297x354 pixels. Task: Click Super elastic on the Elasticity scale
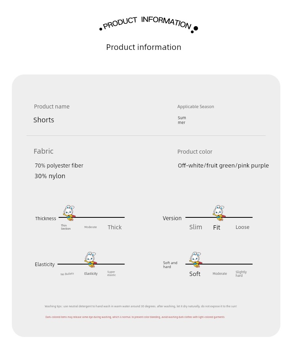coord(111,273)
